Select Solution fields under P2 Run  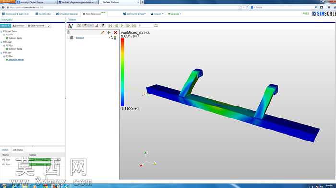15,49
